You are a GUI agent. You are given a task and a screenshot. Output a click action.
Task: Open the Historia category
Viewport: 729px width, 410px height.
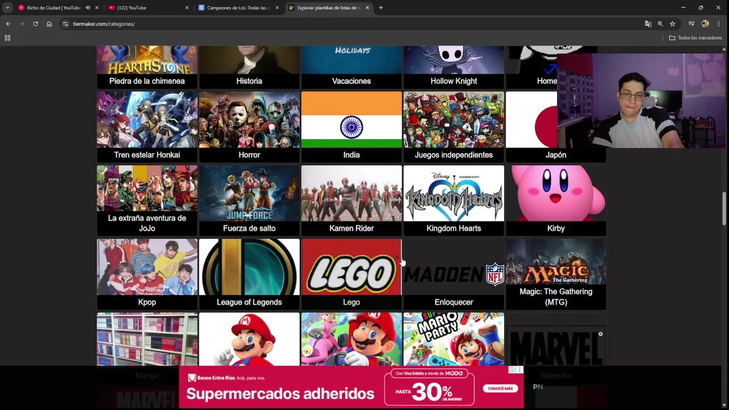point(249,67)
